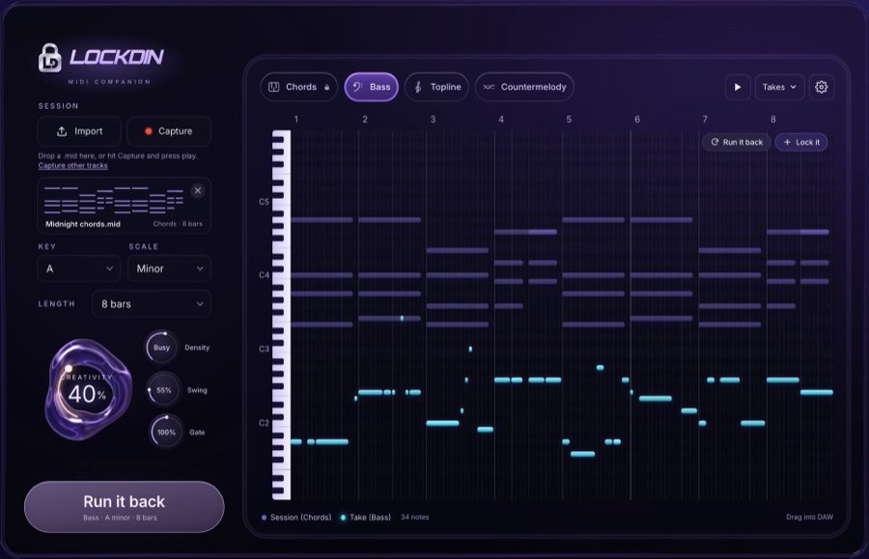Click the 34 notes count
The width and height of the screenshot is (869, 559).
[414, 517]
